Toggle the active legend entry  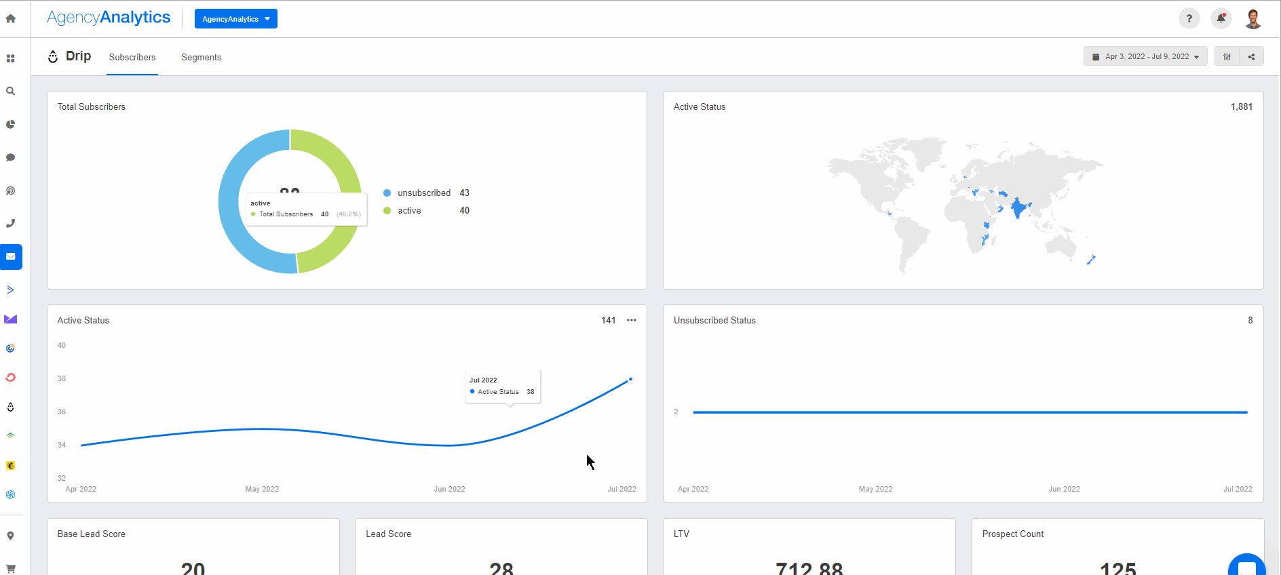(x=409, y=211)
